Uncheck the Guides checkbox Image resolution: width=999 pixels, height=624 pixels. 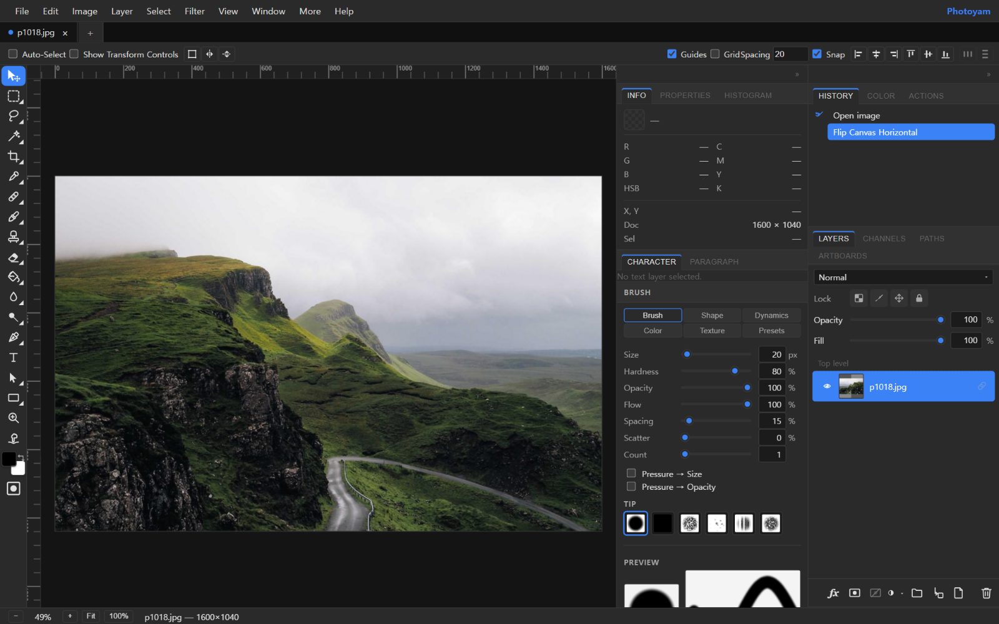click(672, 54)
